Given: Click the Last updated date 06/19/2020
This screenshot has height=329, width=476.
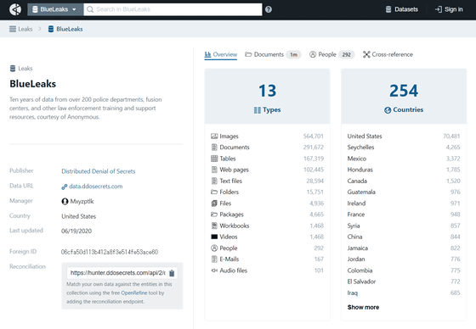Looking at the screenshot, I should (76, 231).
